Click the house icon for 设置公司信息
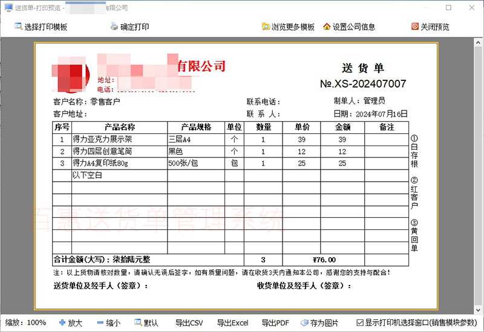The width and height of the screenshot is (484, 332). click(327, 27)
